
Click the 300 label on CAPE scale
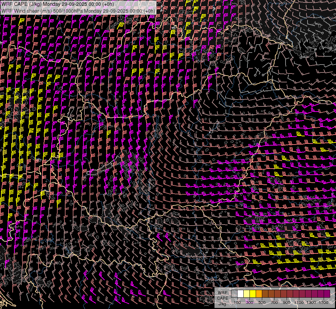point(250,302)
